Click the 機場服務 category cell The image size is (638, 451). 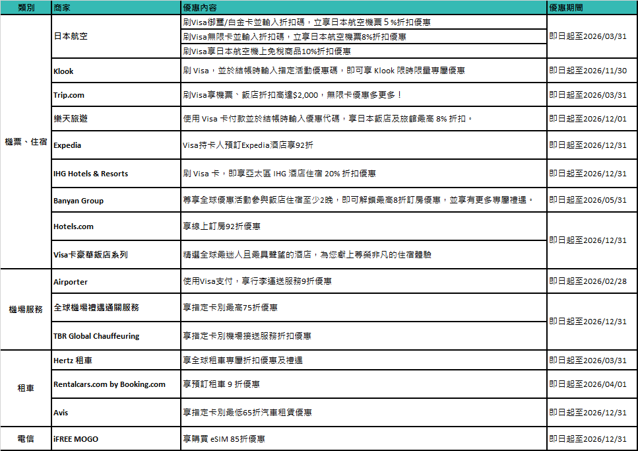(x=26, y=309)
